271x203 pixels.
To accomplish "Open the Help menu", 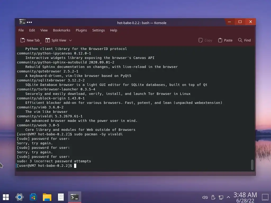I will [114, 30].
